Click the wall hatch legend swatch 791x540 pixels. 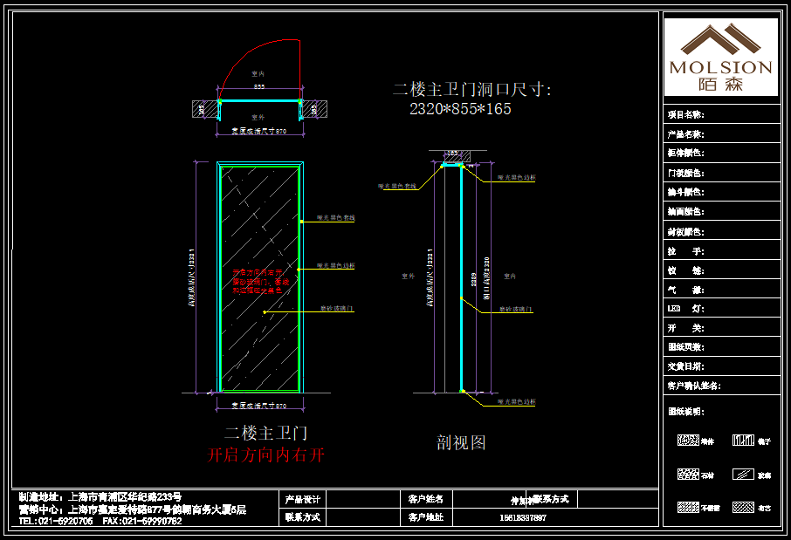coord(688,441)
